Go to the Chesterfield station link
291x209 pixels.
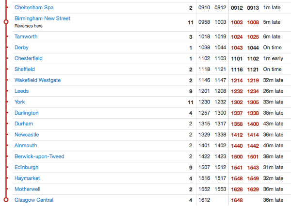coord(29,58)
